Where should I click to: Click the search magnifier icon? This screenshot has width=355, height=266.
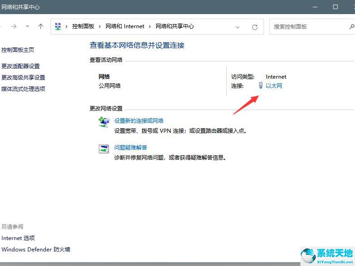[x=352, y=27]
